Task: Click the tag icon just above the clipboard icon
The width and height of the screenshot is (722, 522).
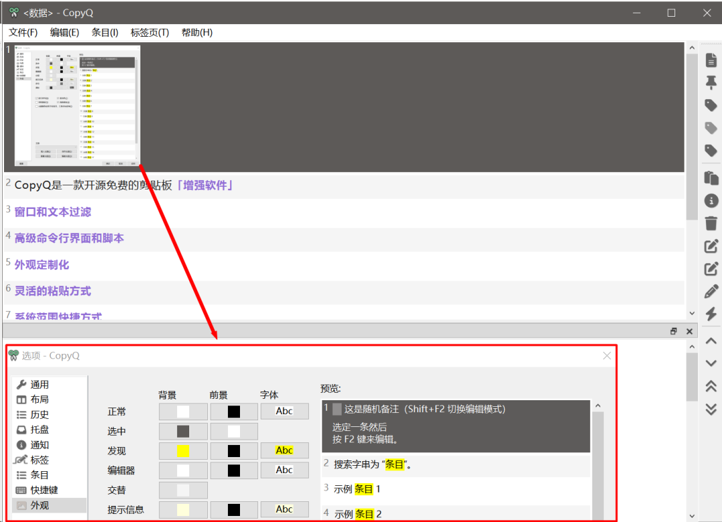Action: (711, 151)
